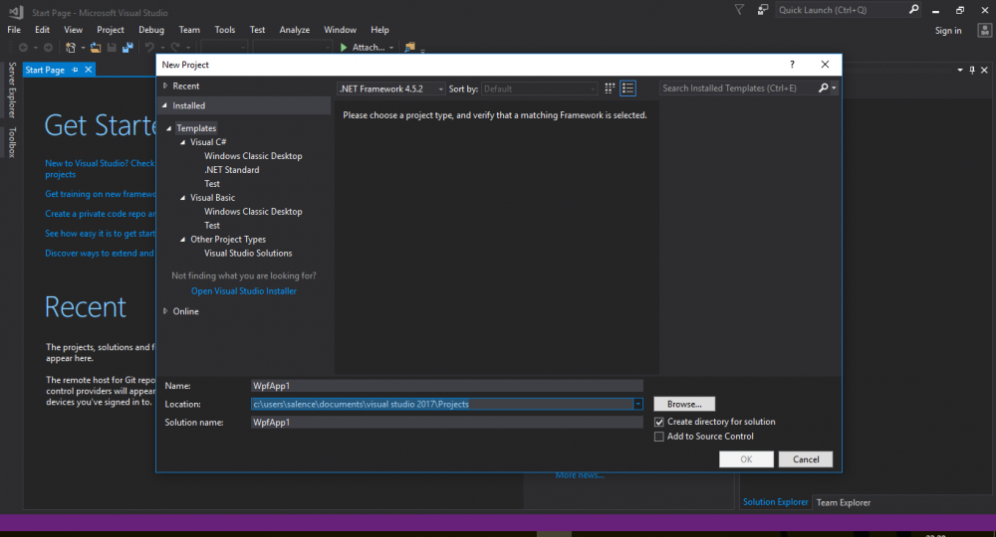The image size is (996, 537).
Task: Select Visual Studio Solutions category
Action: pos(248,254)
